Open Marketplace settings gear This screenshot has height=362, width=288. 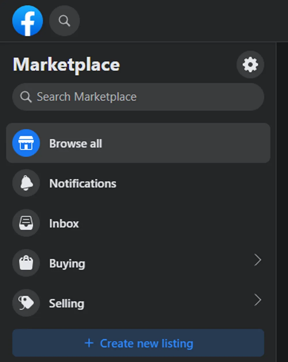(x=250, y=65)
